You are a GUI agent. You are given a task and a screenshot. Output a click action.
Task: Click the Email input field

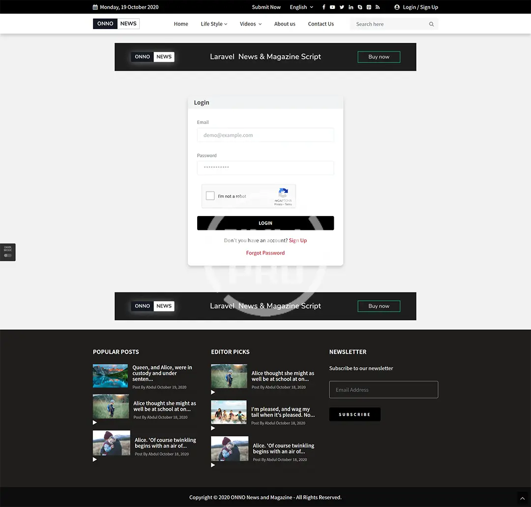(x=265, y=135)
